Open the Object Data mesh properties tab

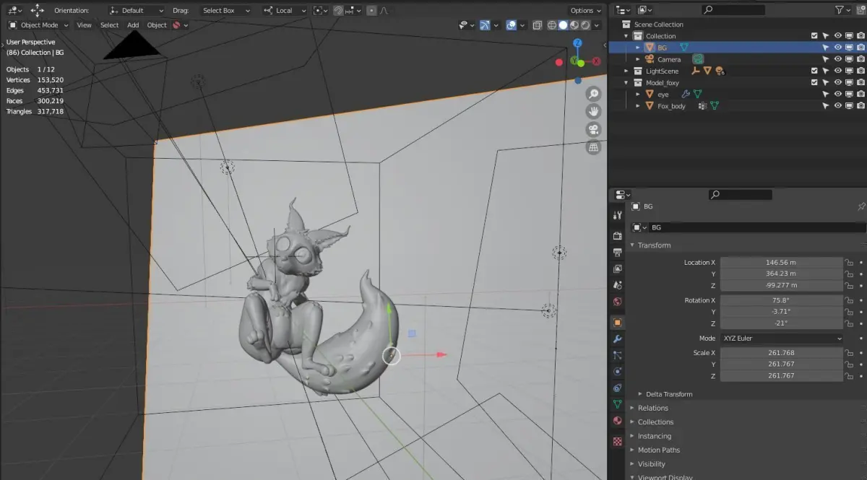pyautogui.click(x=617, y=405)
